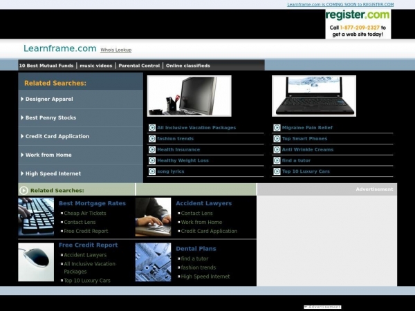Select Online classifieds in the navigation bar
The width and height of the screenshot is (415, 311).
(188, 66)
